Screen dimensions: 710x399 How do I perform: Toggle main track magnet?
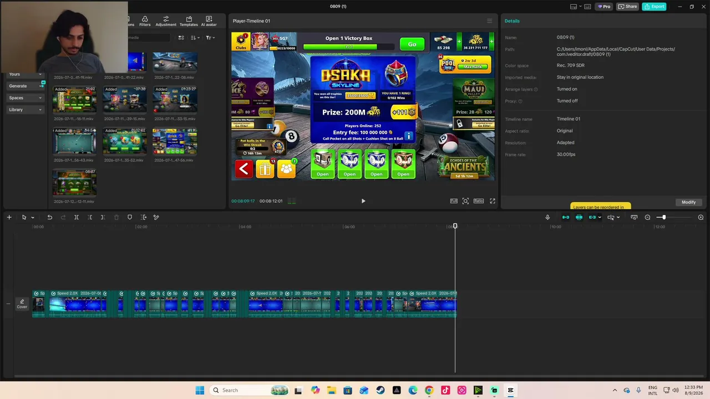coord(565,217)
